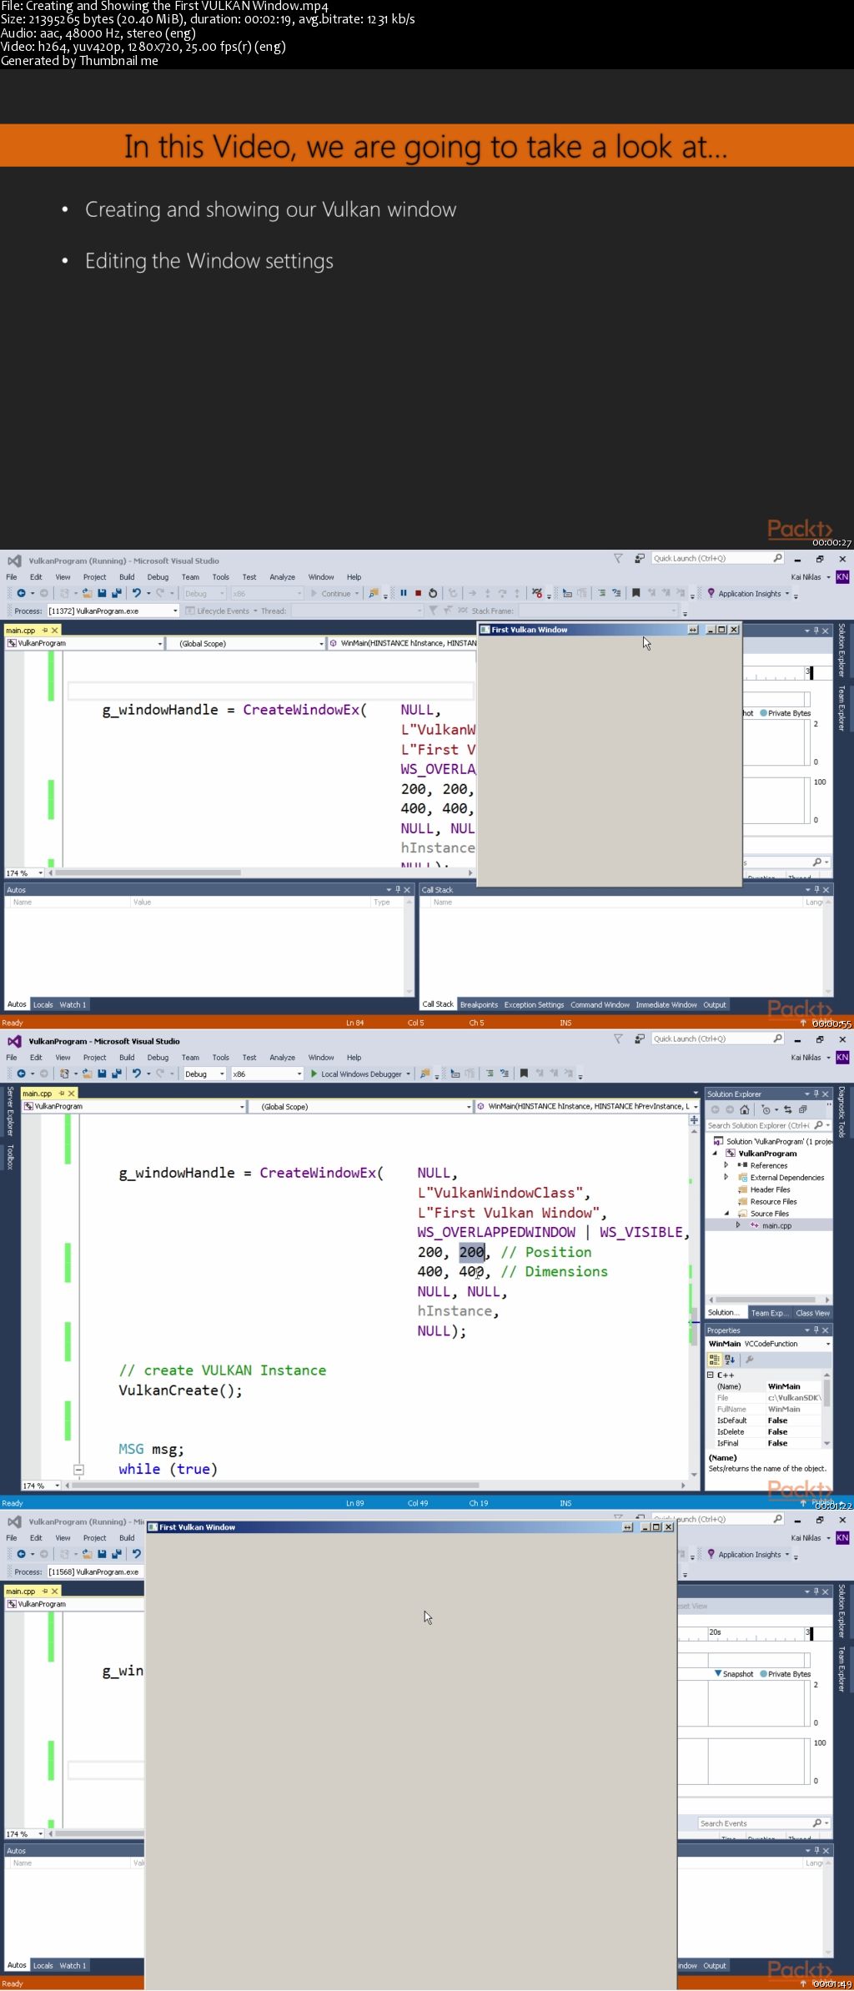Expand External Dependencies node in Solution Explorer
This screenshot has width=854, height=1991.
[726, 1177]
